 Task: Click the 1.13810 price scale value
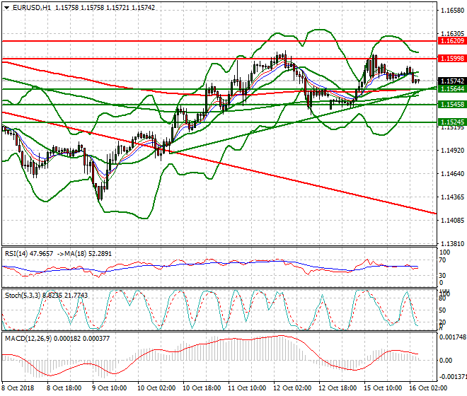tap(452, 243)
